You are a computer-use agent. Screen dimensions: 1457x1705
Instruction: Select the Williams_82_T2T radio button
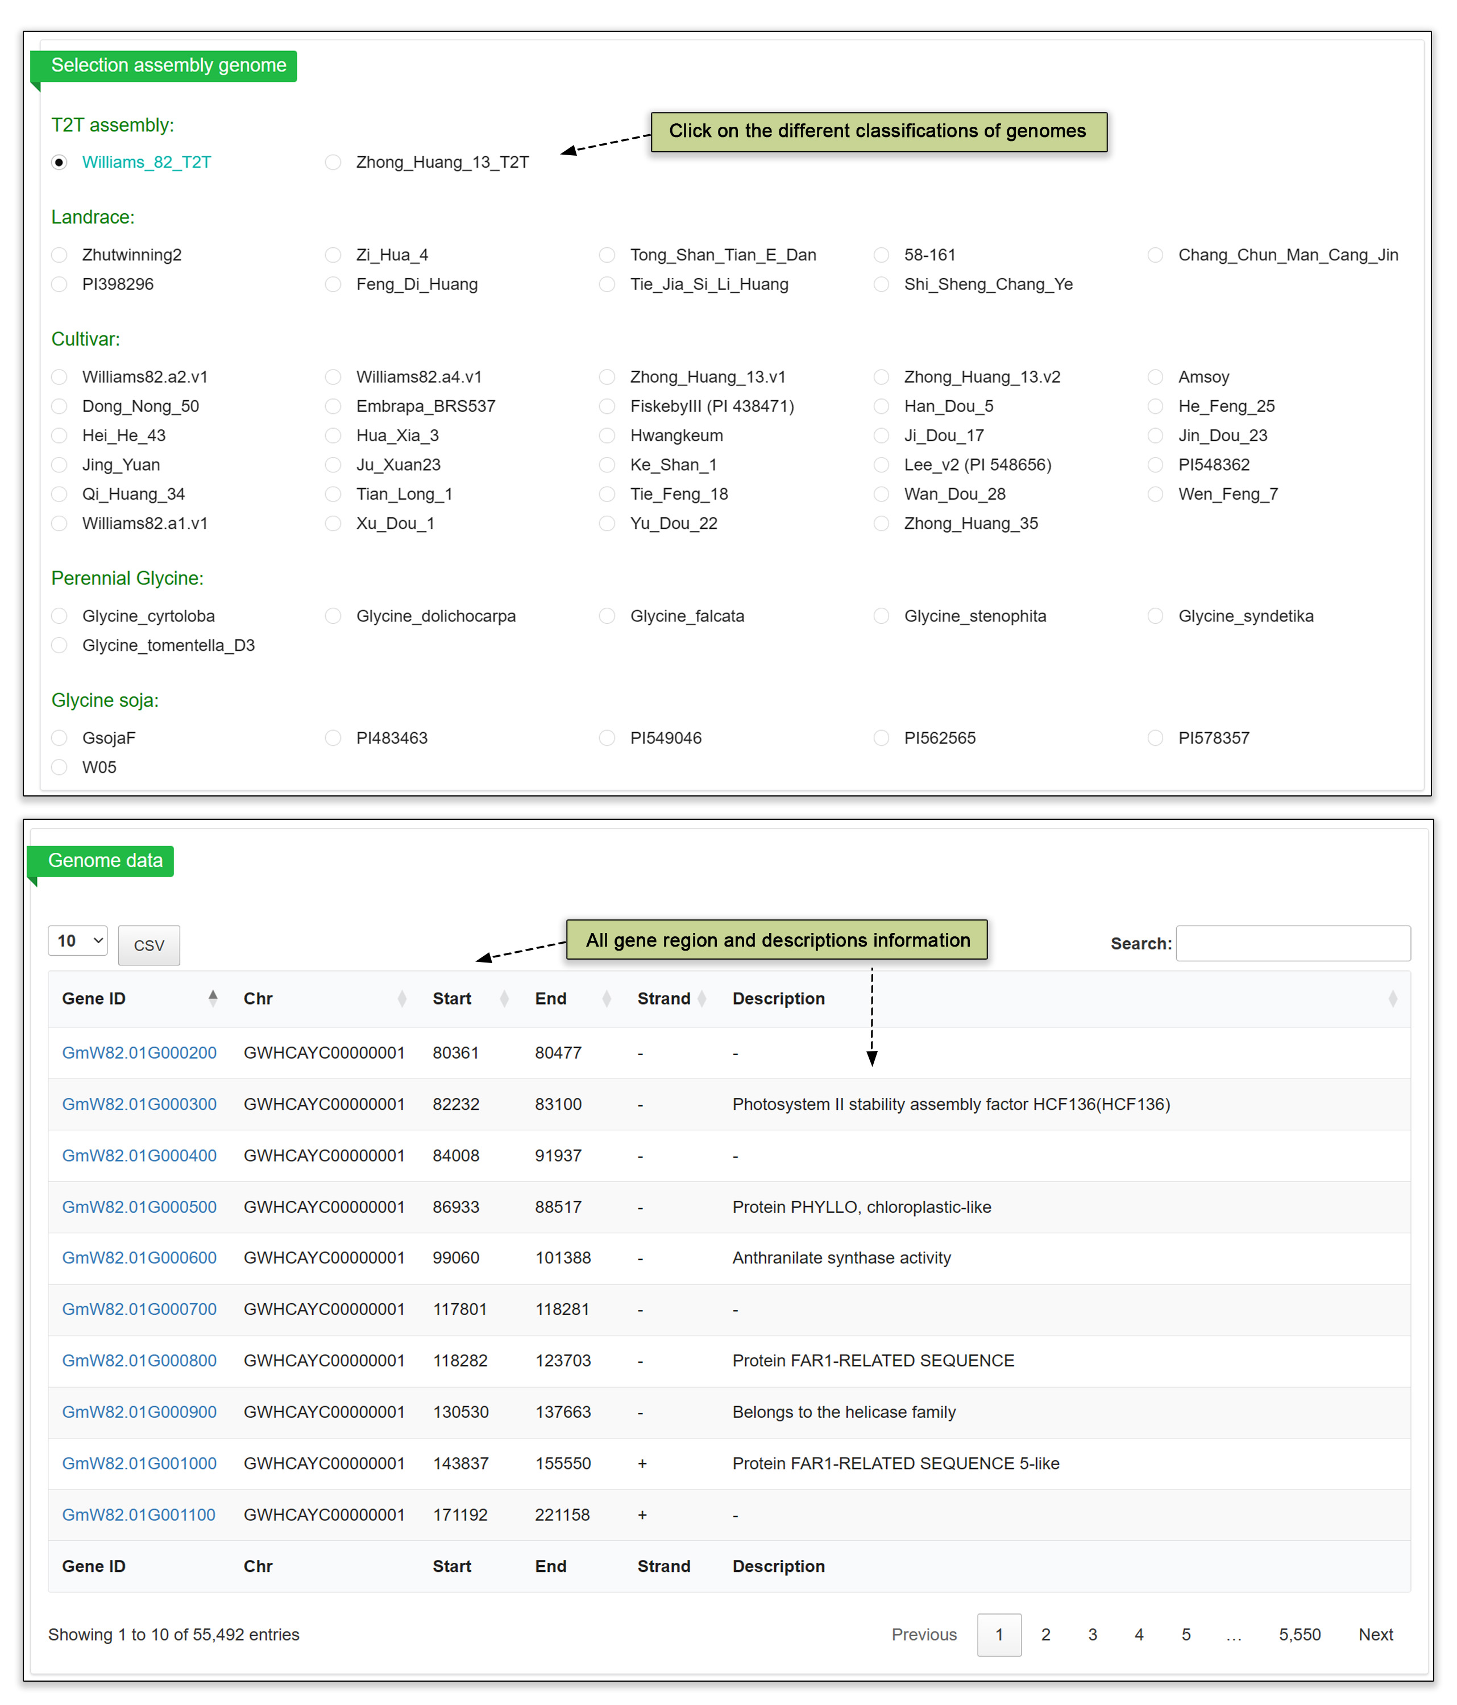tap(59, 162)
